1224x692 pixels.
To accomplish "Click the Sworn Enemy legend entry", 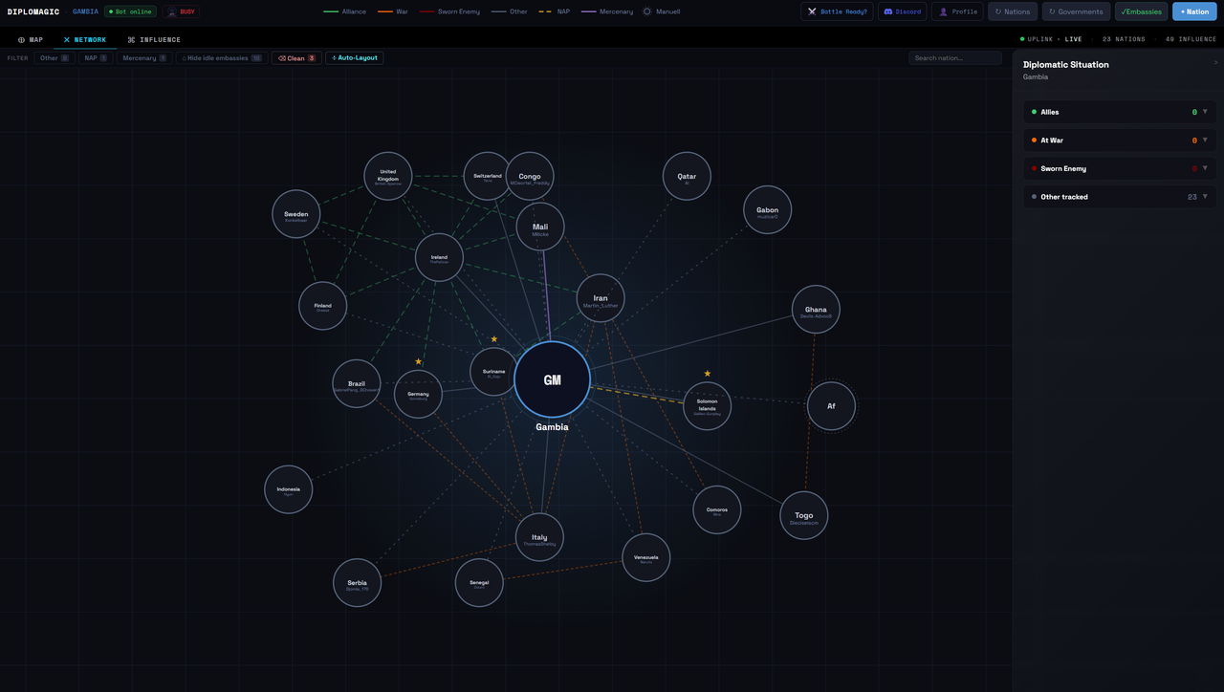I will [449, 11].
